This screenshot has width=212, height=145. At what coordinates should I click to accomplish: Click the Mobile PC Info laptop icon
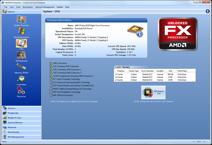pyautogui.click(x=5, y=117)
